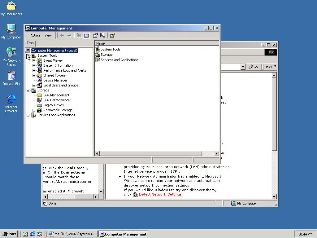Click the right pane horizontal scroll right arrow
This screenshot has width=317, height=238.
pyautogui.click(x=216, y=154)
